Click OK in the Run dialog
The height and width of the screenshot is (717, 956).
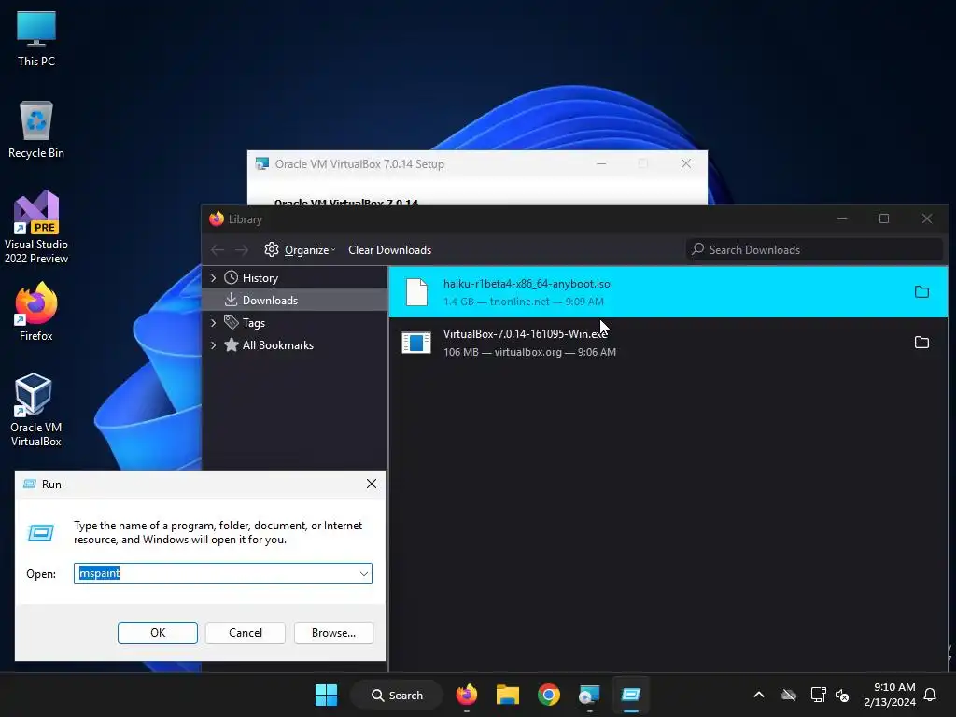tap(157, 633)
